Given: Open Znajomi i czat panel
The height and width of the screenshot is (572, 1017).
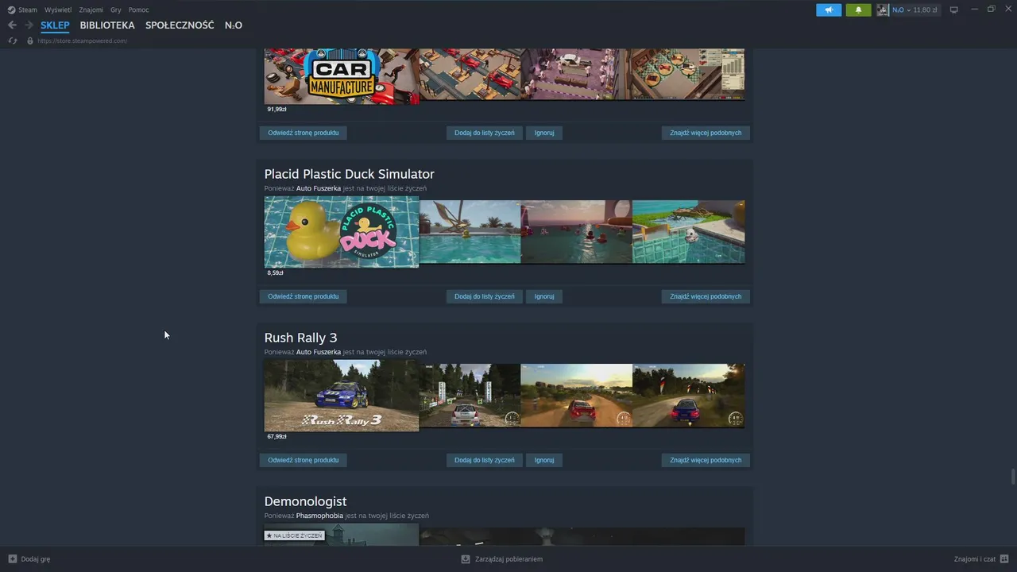Looking at the screenshot, I should pyautogui.click(x=980, y=559).
